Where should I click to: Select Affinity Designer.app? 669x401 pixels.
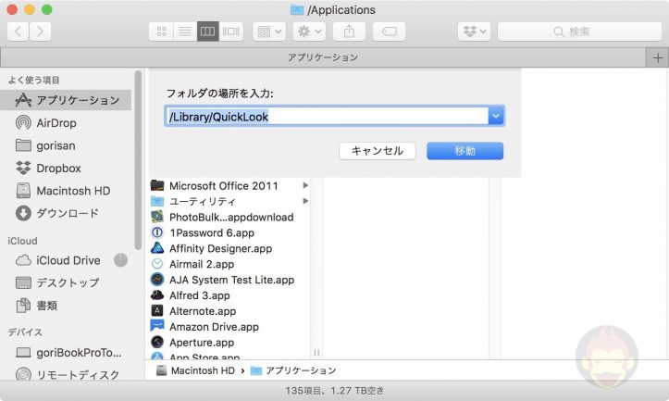(220, 248)
